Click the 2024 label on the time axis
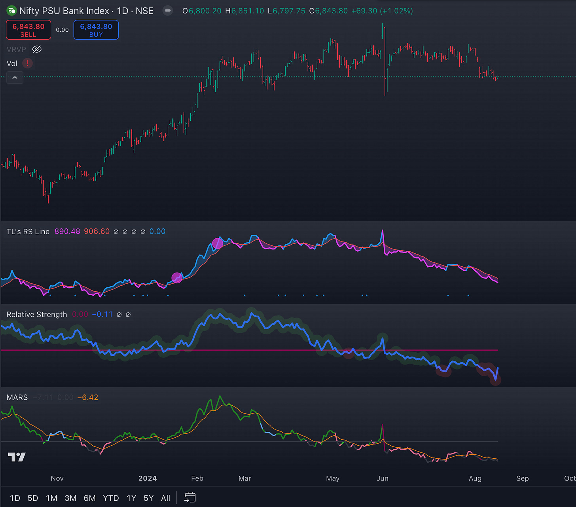576x507 pixels. pos(148,478)
